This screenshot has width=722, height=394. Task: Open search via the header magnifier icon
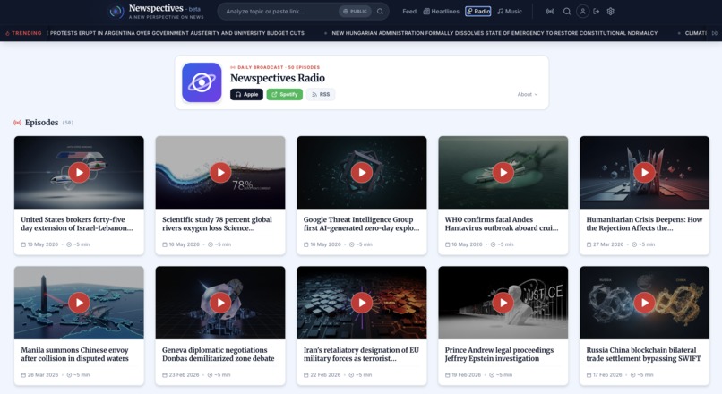567,12
